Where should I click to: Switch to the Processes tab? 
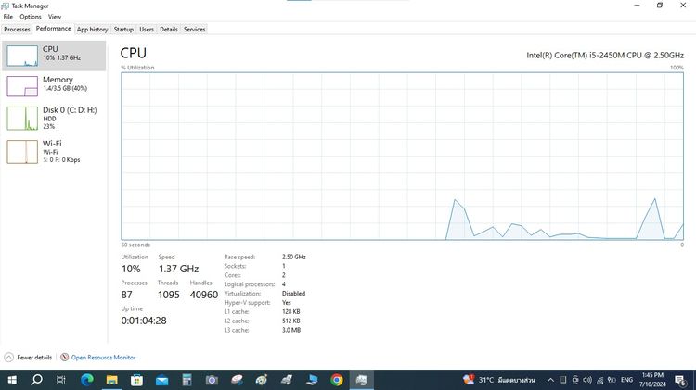(x=17, y=30)
